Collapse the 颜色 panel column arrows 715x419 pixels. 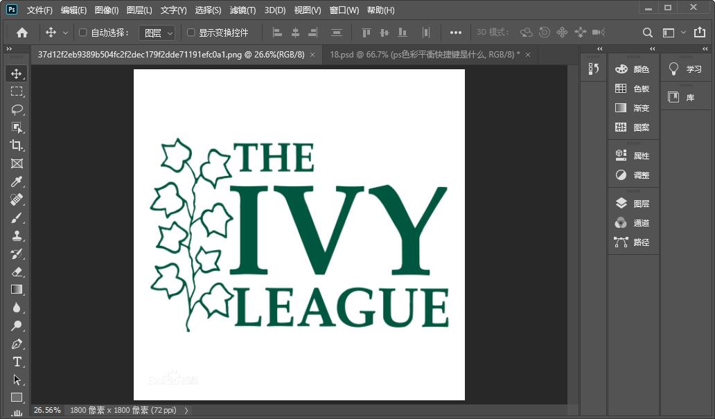coord(652,48)
